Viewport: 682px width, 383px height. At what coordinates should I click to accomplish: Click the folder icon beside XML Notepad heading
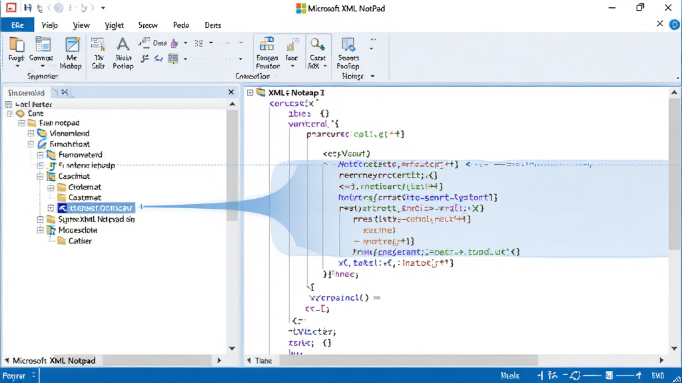point(261,92)
